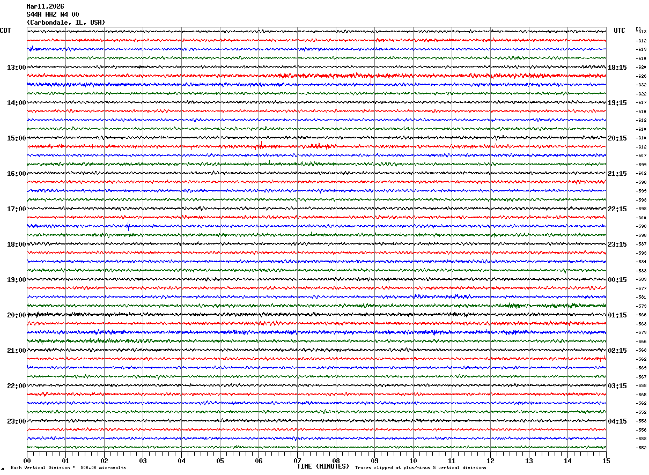
Task: Select the 19:00 CDT time label
Action: (16, 280)
